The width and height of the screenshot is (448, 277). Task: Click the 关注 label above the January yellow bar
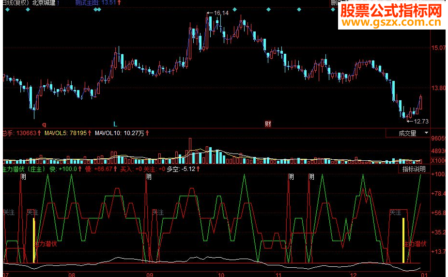point(395,213)
